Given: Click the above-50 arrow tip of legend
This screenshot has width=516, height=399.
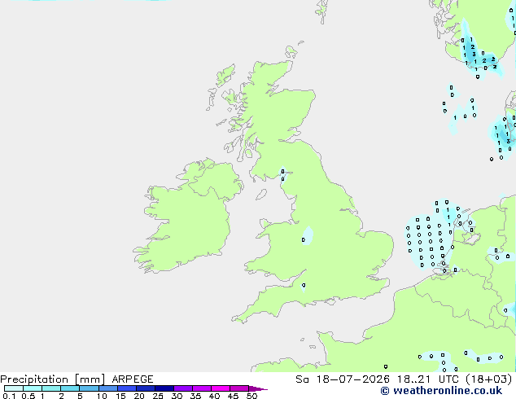Looking at the screenshot, I should tap(258, 388).
